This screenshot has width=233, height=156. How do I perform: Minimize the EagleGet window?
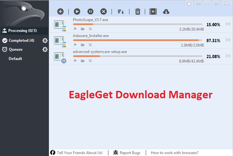[207, 4]
